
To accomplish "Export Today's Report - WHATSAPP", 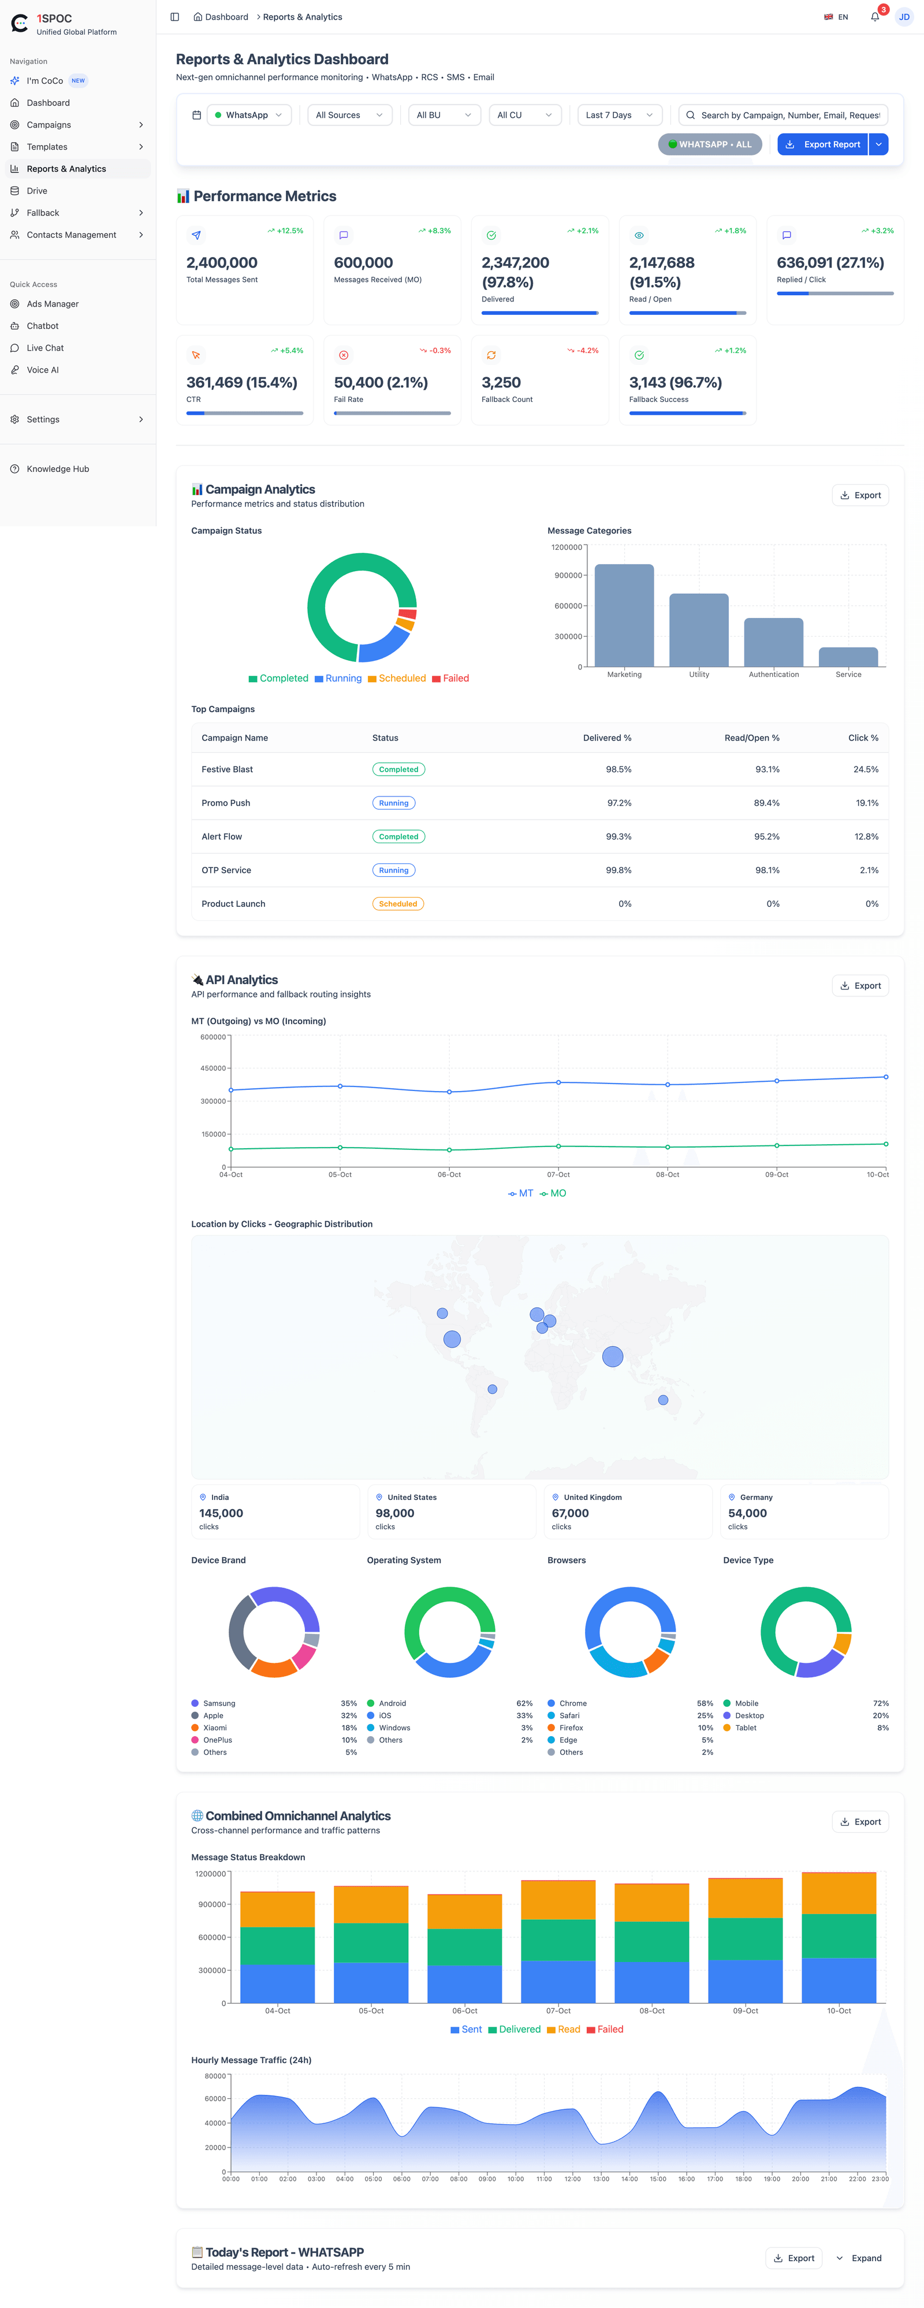I will 794,2258.
